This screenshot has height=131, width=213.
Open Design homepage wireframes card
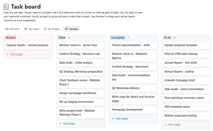(x=81, y=93)
